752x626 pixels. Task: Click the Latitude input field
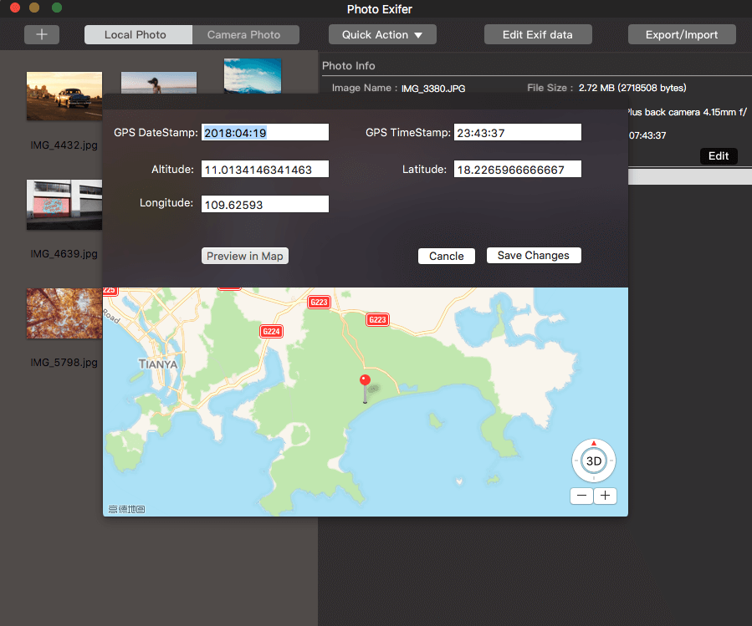(516, 168)
